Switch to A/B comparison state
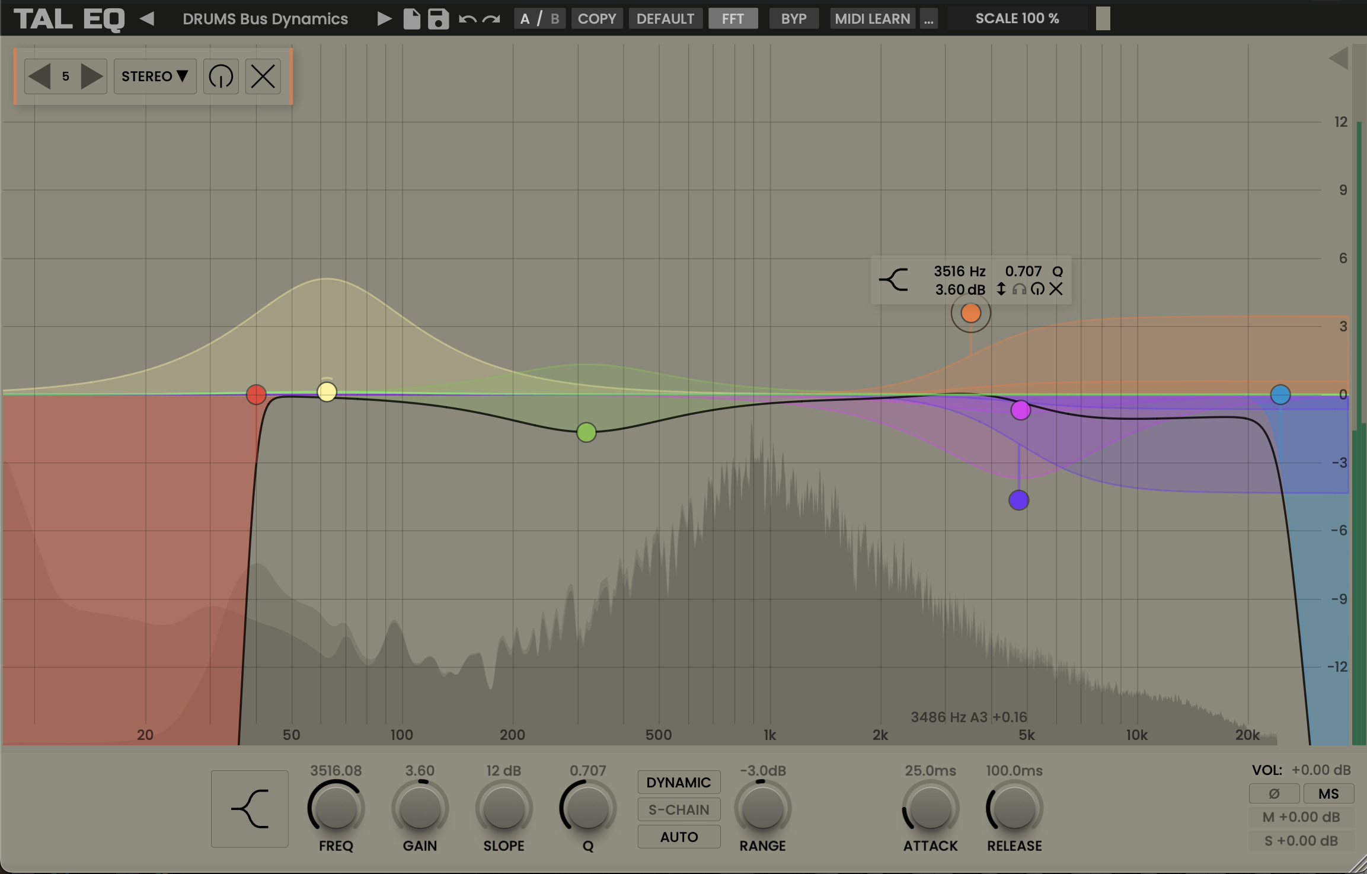Viewport: 1367px width, 874px height. (x=539, y=19)
